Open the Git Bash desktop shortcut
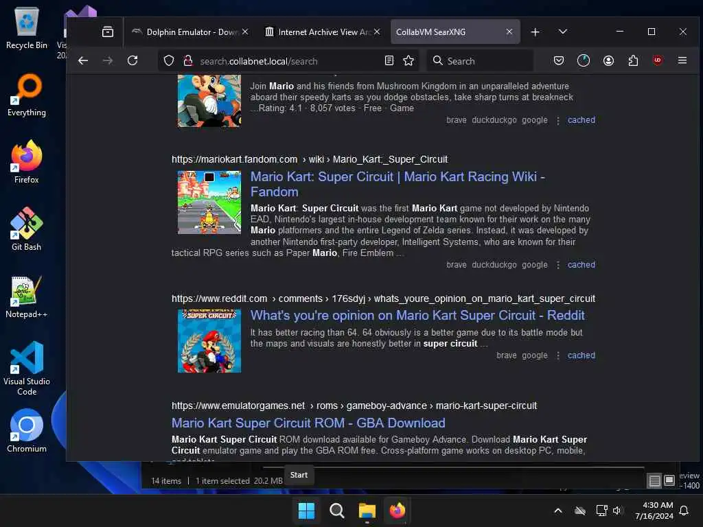This screenshot has width=703, height=527. tap(27, 229)
